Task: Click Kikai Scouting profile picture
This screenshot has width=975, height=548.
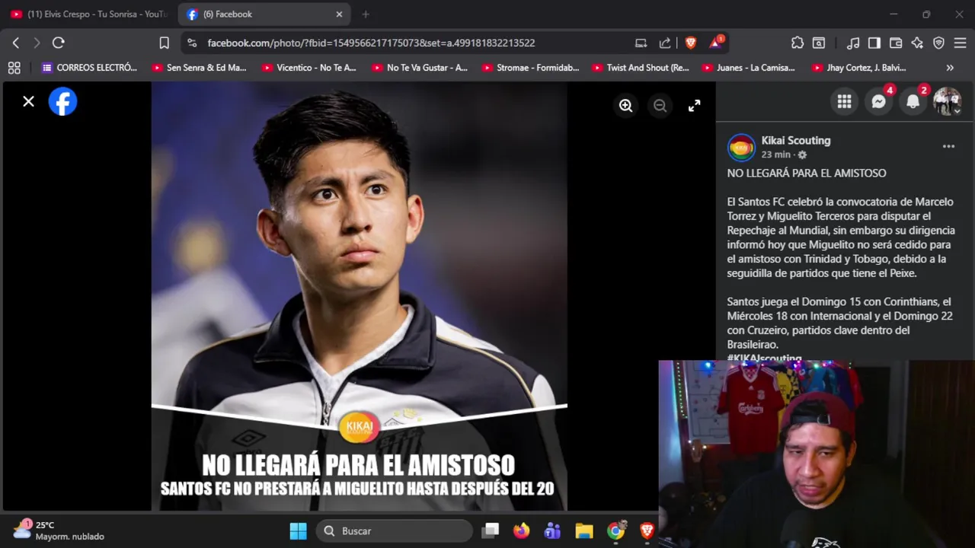Action: [741, 147]
